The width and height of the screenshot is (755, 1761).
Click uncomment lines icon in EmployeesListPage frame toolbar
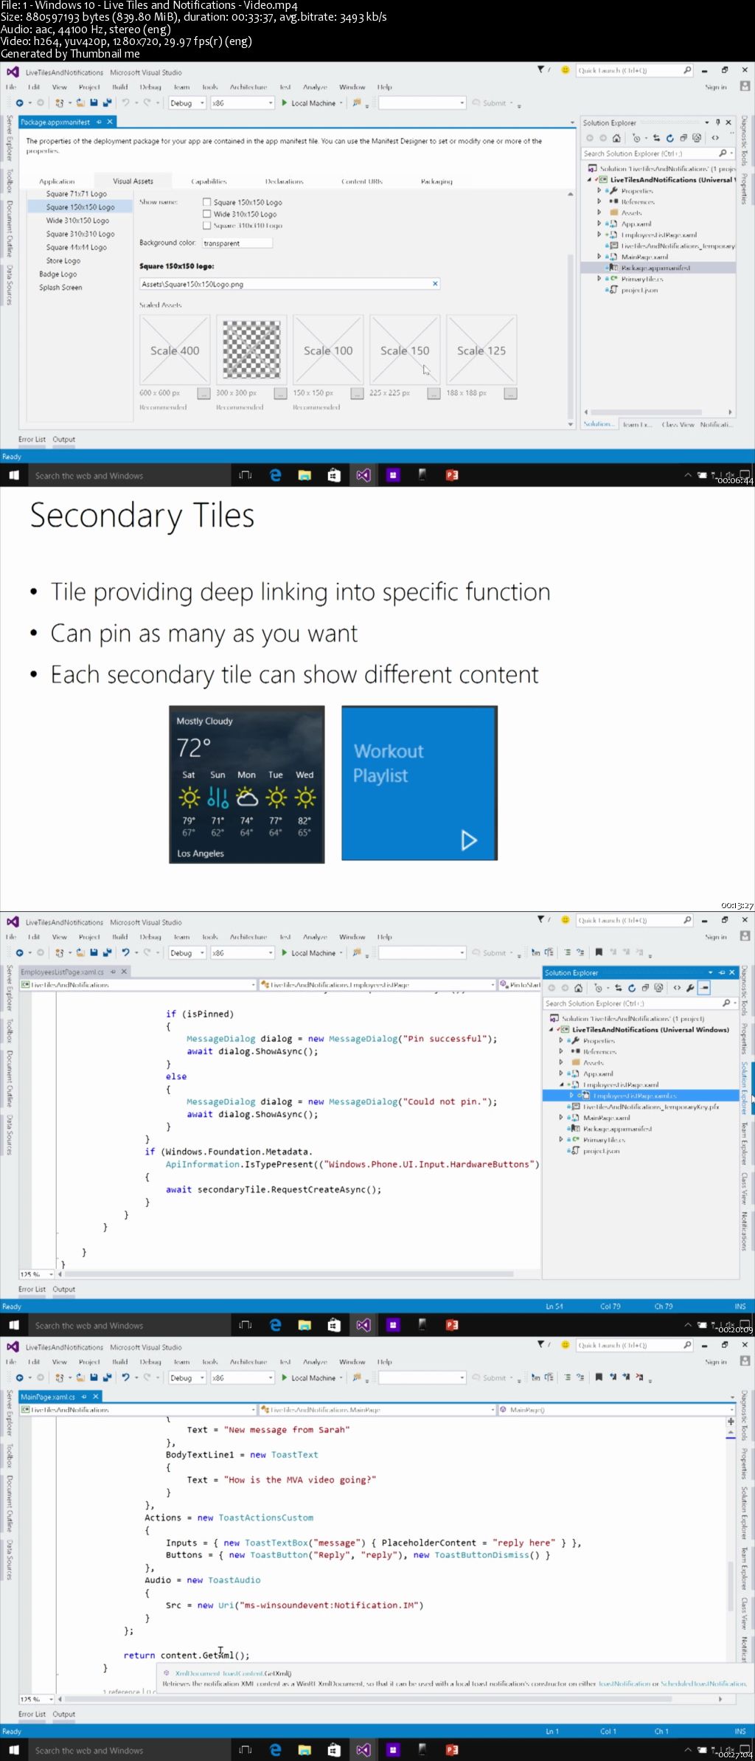pyautogui.click(x=580, y=952)
